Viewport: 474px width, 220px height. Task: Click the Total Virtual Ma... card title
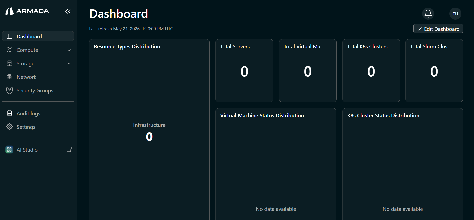coord(304,47)
